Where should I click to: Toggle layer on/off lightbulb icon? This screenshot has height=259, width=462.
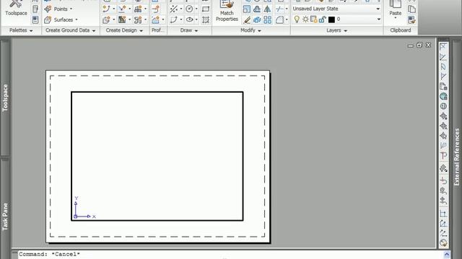pos(297,19)
